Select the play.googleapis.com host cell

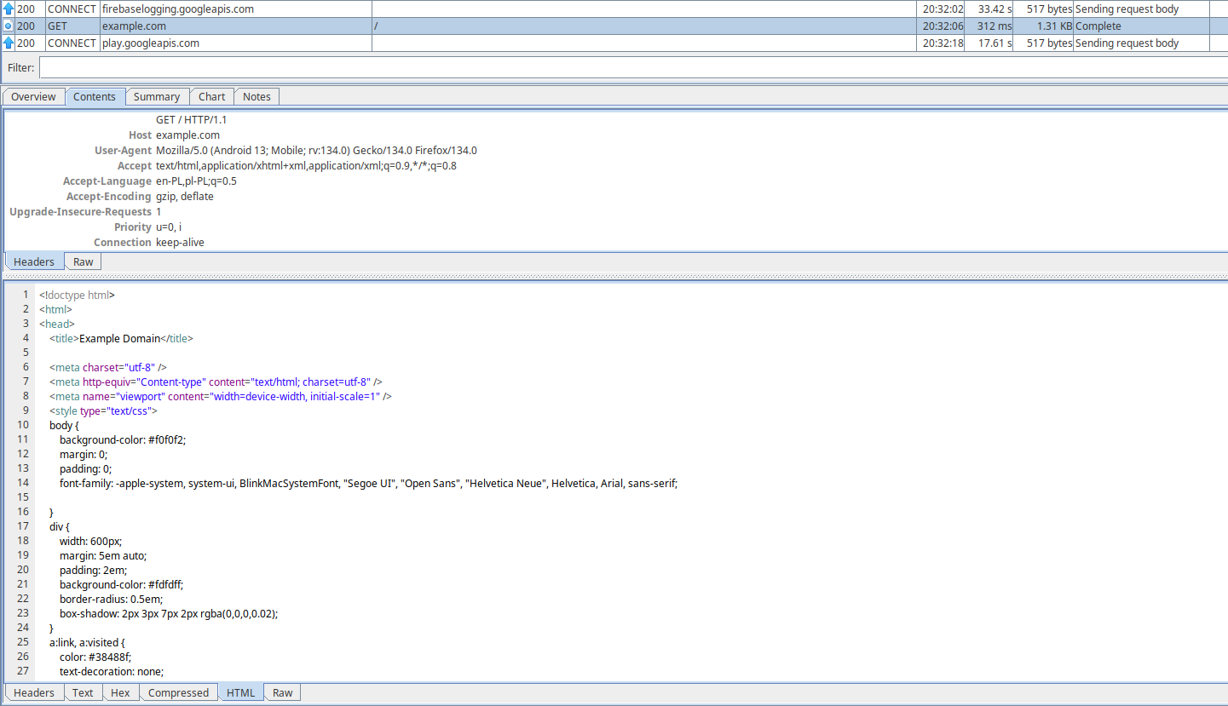point(235,43)
